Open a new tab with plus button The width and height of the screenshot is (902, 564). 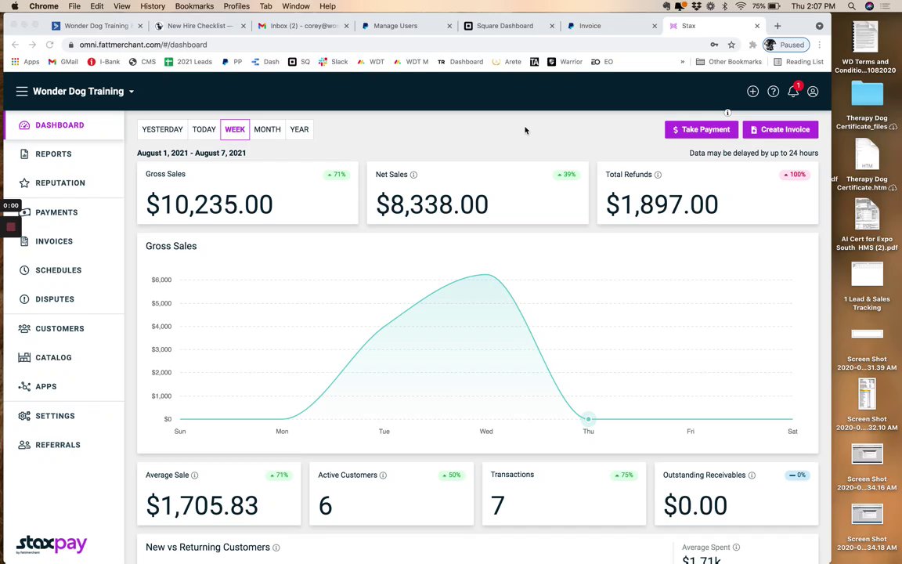click(778, 26)
